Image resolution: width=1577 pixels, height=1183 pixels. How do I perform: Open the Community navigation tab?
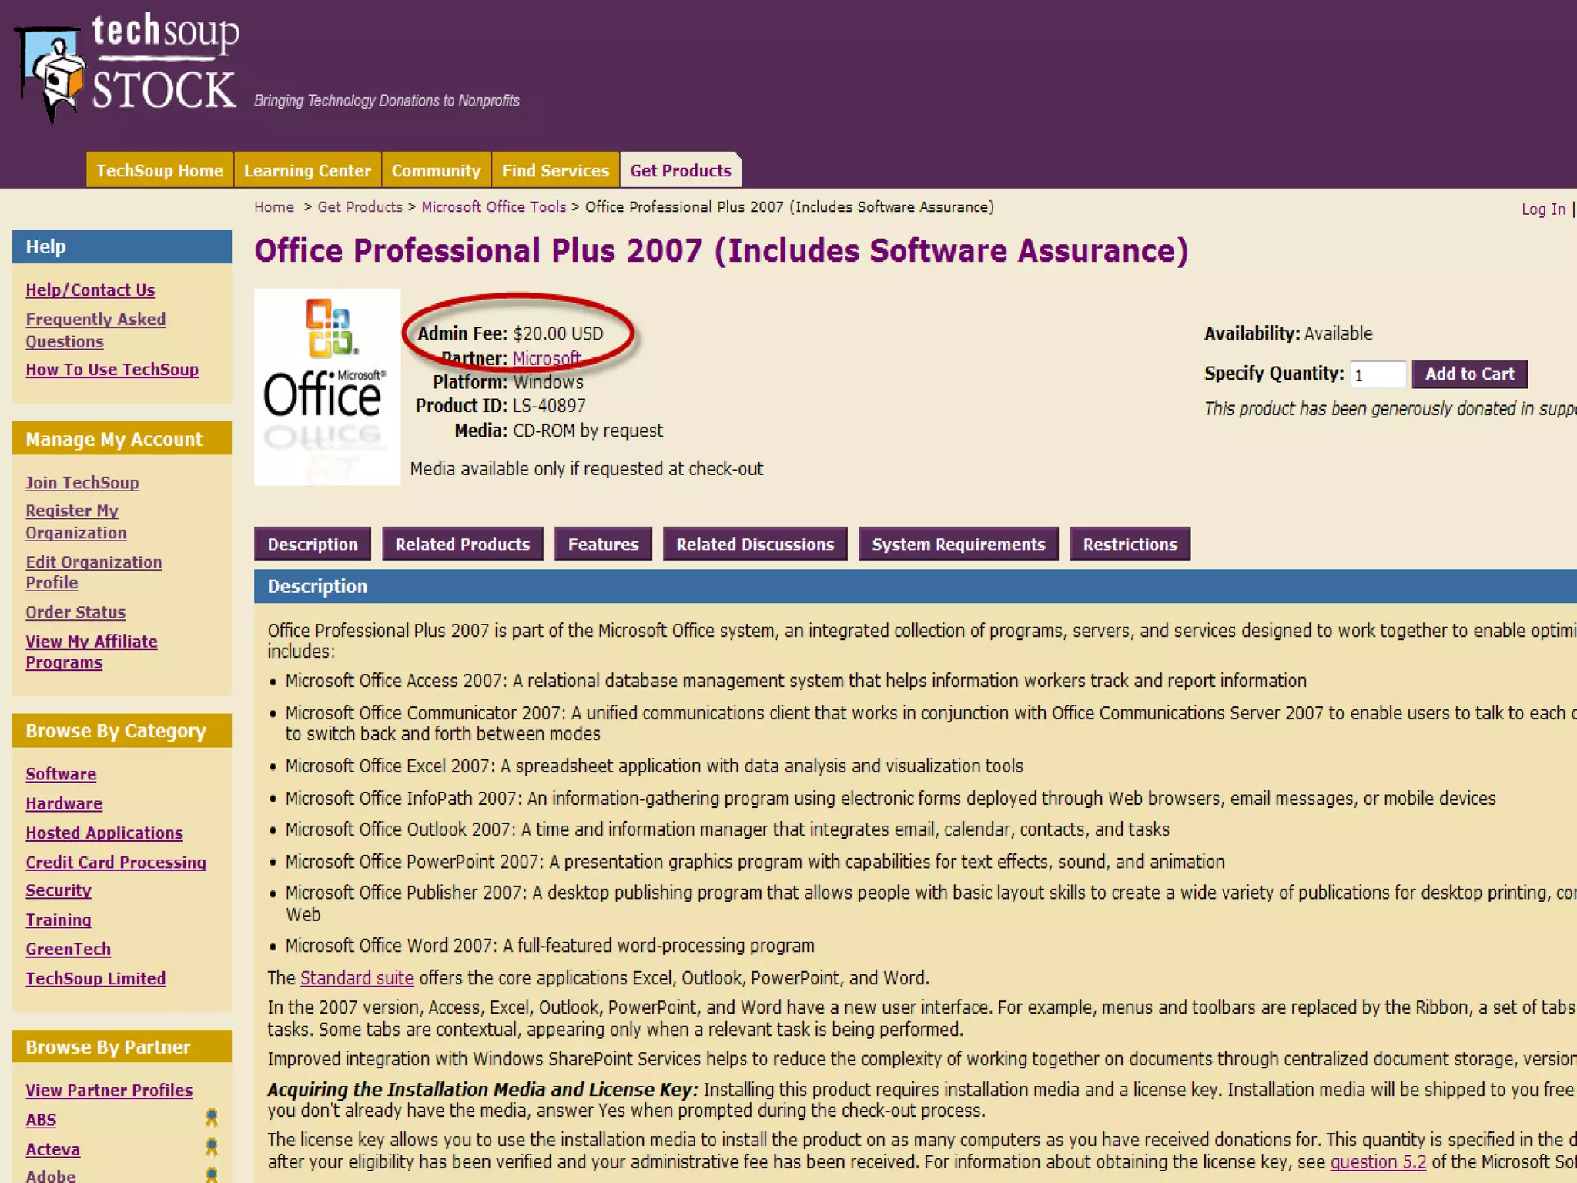click(436, 170)
